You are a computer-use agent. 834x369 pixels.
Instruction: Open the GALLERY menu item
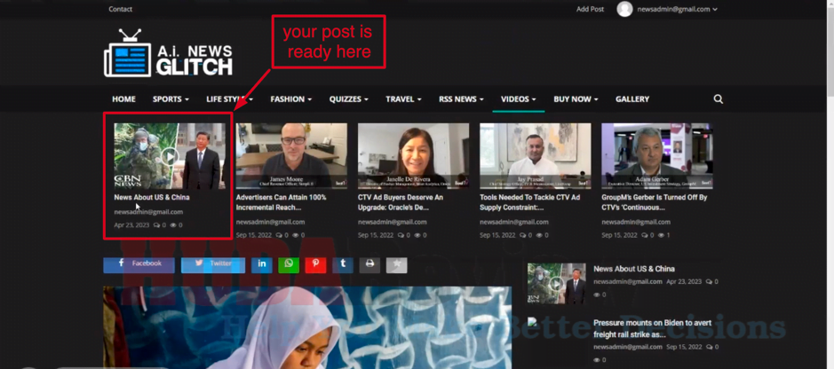[x=632, y=99]
